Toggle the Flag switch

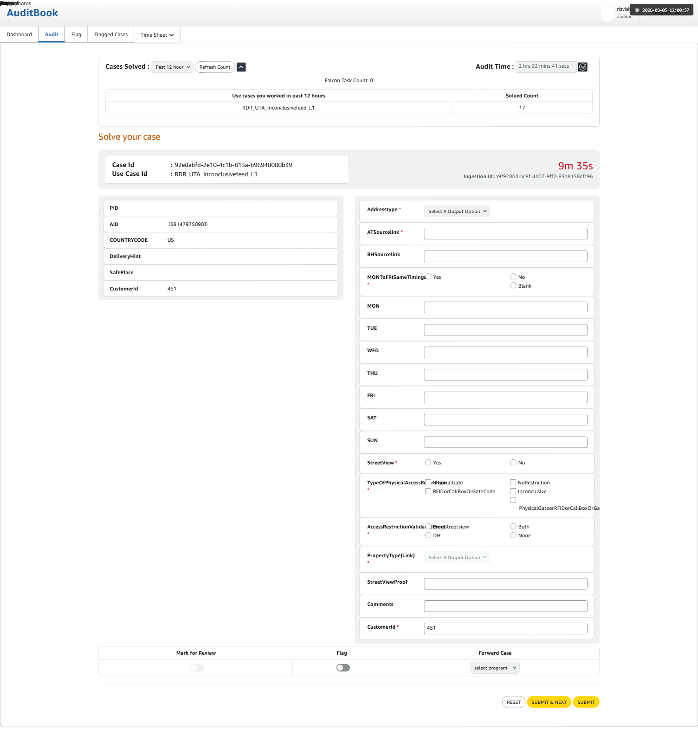tap(343, 668)
